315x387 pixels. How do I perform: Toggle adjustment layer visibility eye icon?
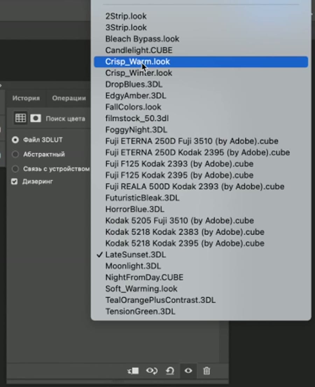tap(188, 371)
